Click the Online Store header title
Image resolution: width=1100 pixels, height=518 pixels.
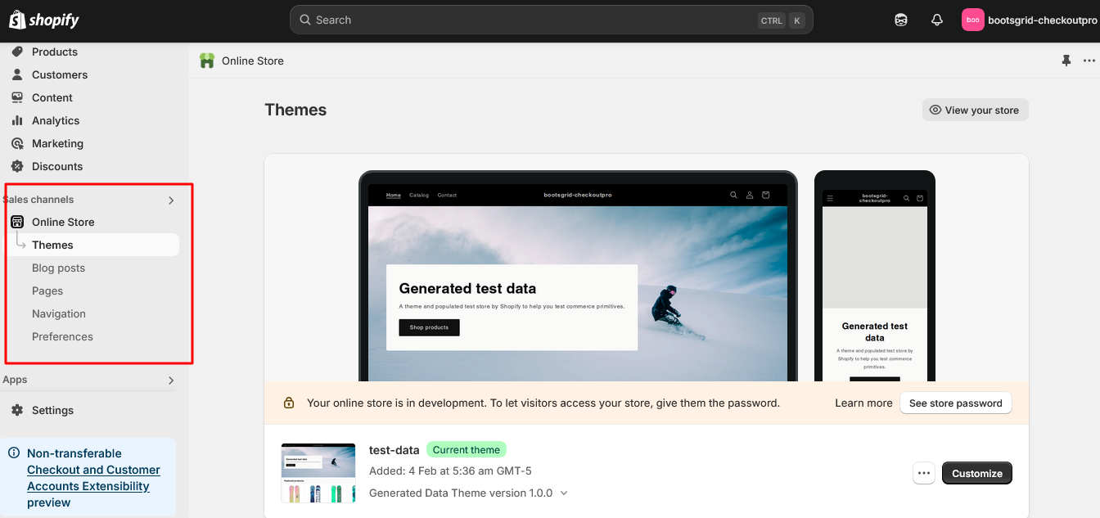tap(253, 61)
